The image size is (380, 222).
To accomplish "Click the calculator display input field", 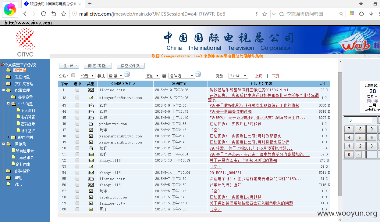I will pos(360,120).
